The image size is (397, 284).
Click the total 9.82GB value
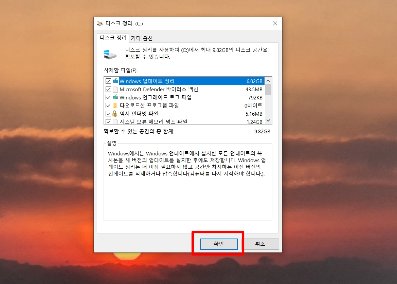262,132
